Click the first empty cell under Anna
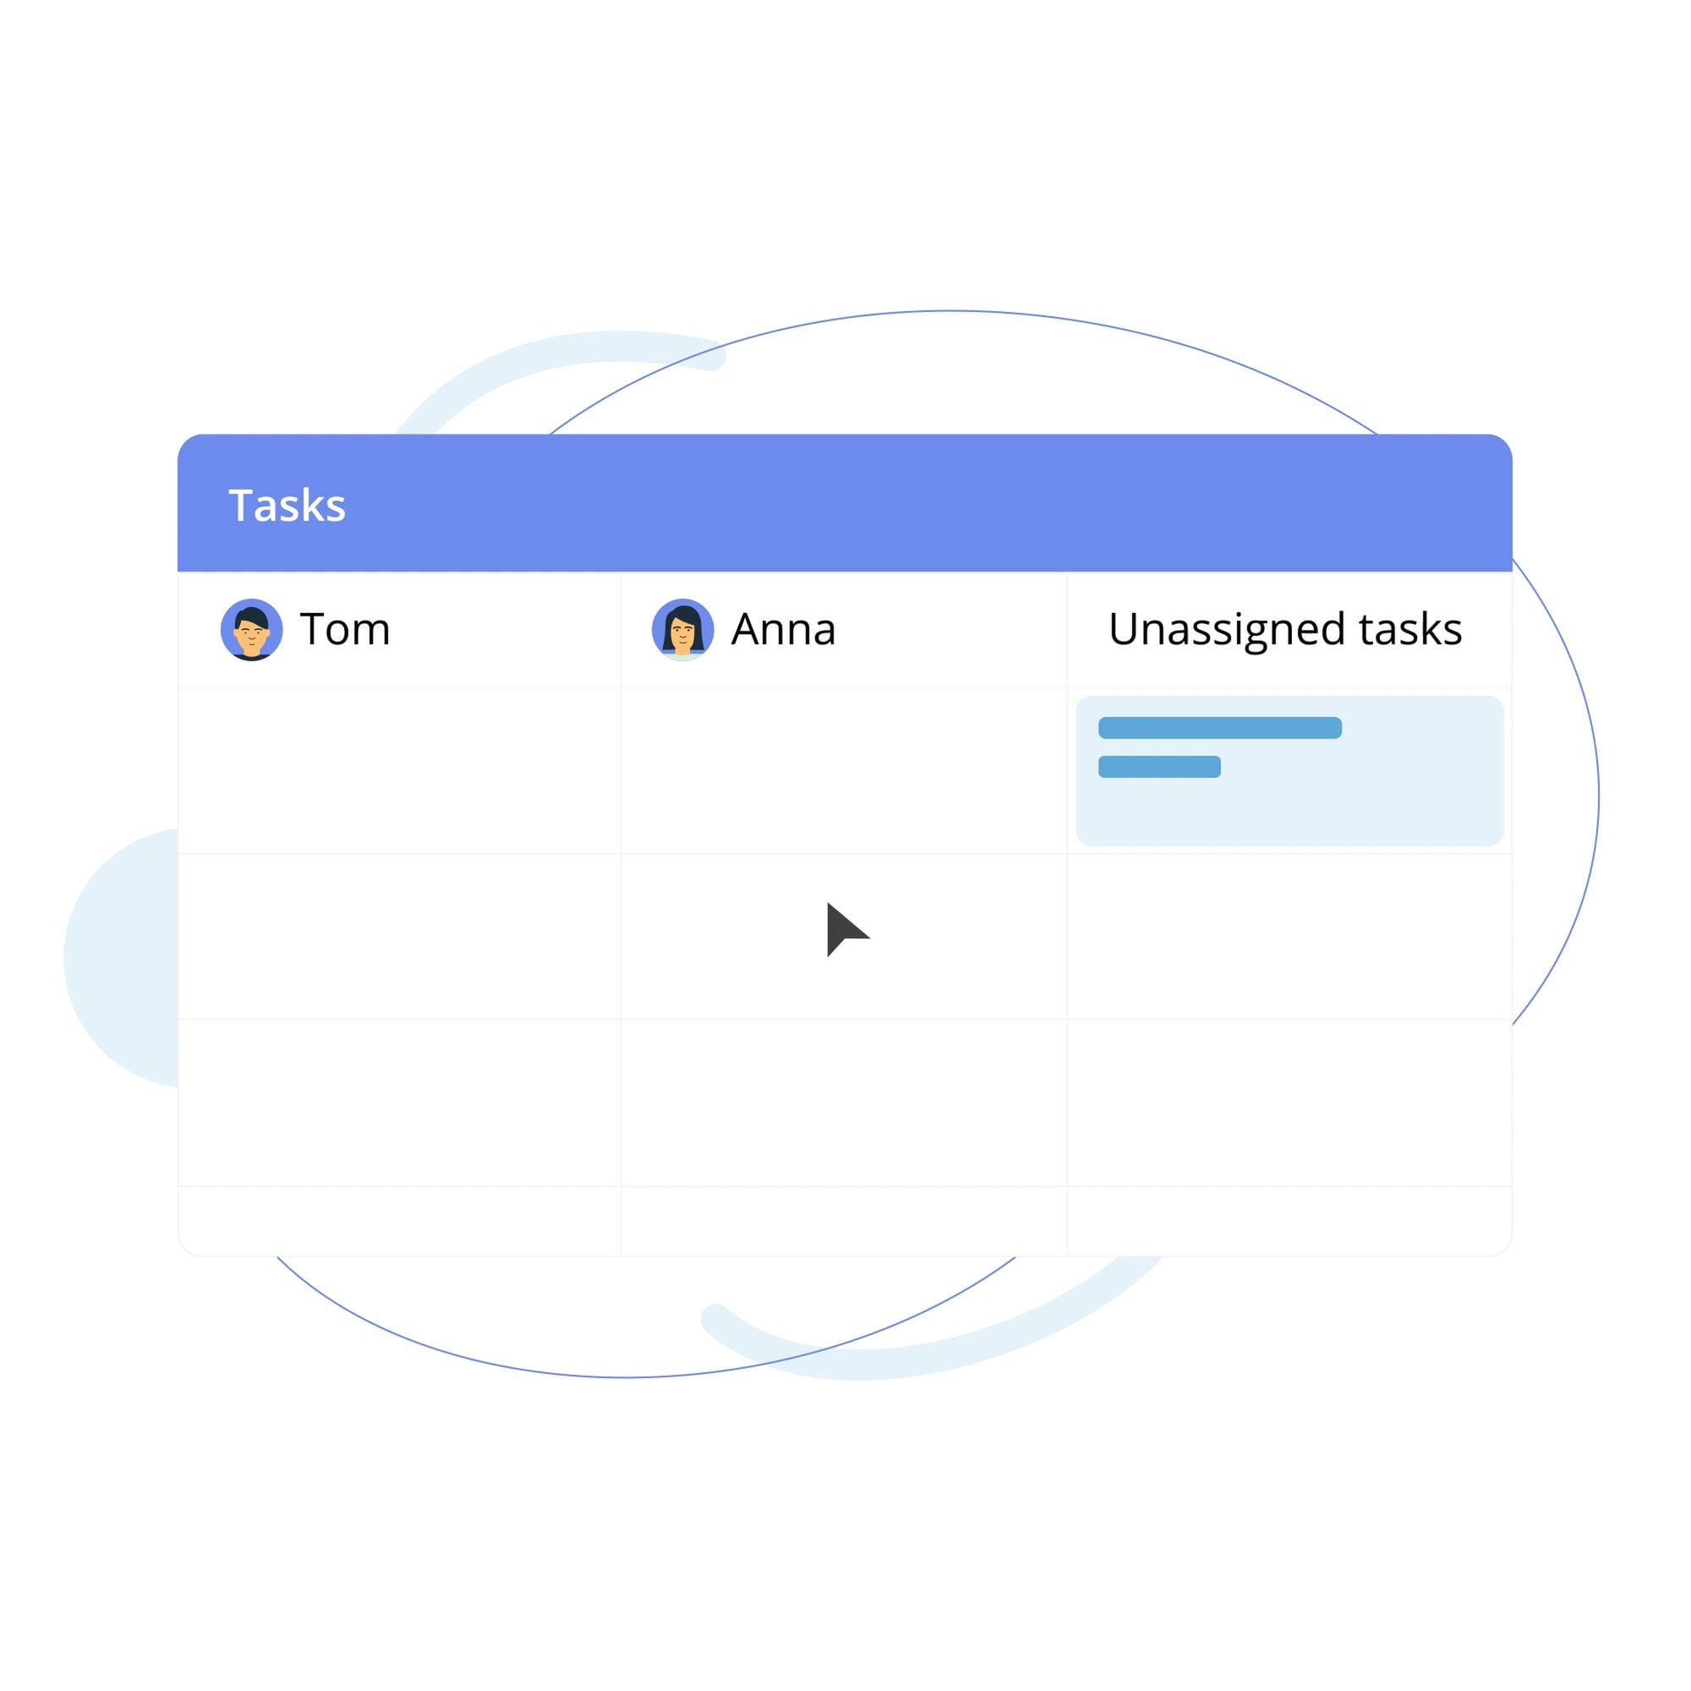The width and height of the screenshot is (1691, 1691). (844, 770)
